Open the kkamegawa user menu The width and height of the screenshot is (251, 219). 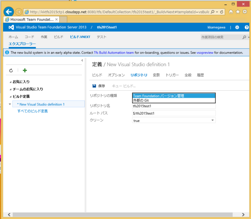click(x=216, y=27)
